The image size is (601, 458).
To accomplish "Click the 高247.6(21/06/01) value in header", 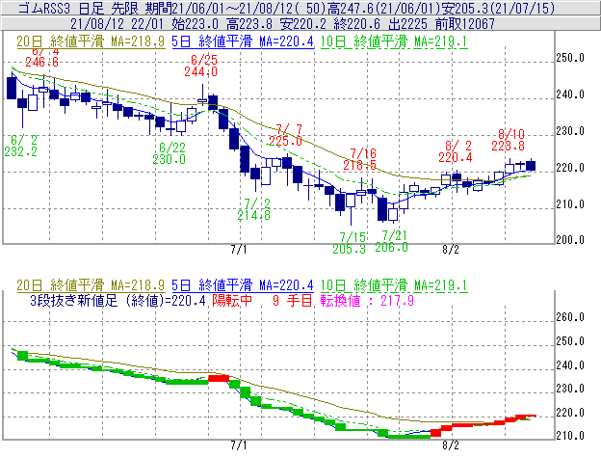I will [x=383, y=8].
